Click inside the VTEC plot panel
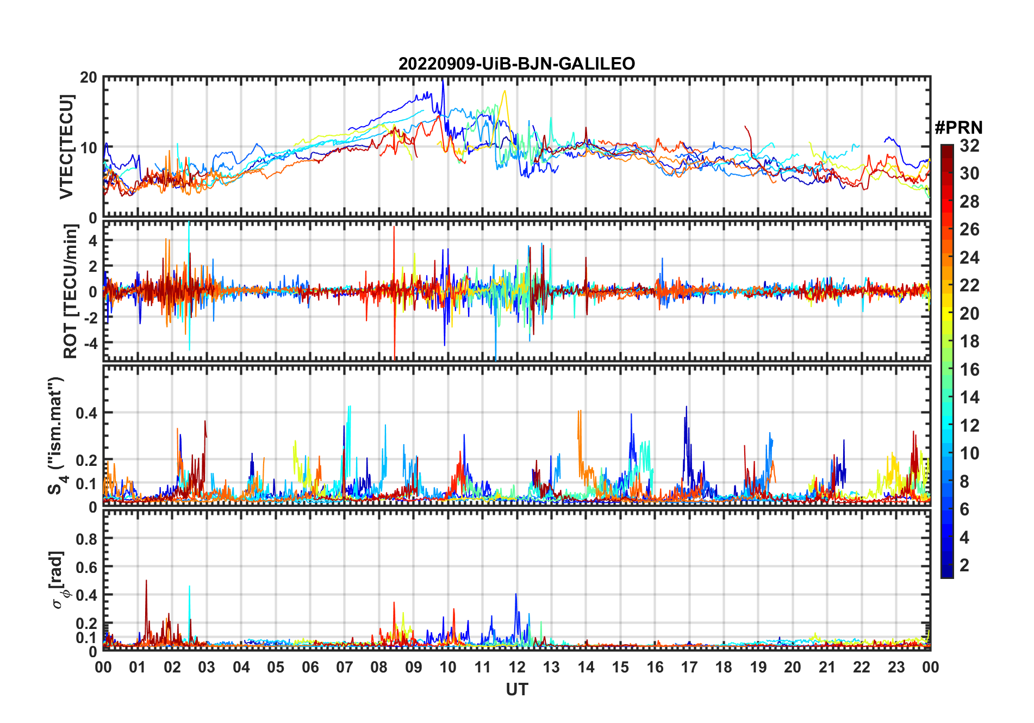The image size is (1034, 723). click(516, 147)
